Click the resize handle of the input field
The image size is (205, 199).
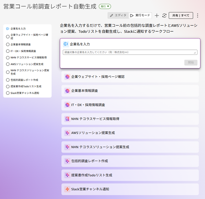(x=195, y=53)
